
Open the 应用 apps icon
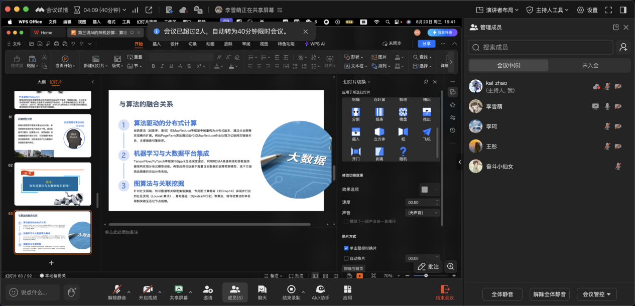(347, 289)
